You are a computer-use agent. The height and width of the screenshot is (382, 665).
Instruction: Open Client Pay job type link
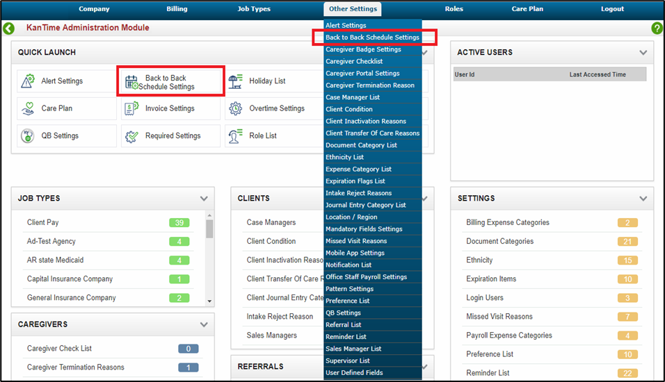click(x=43, y=223)
